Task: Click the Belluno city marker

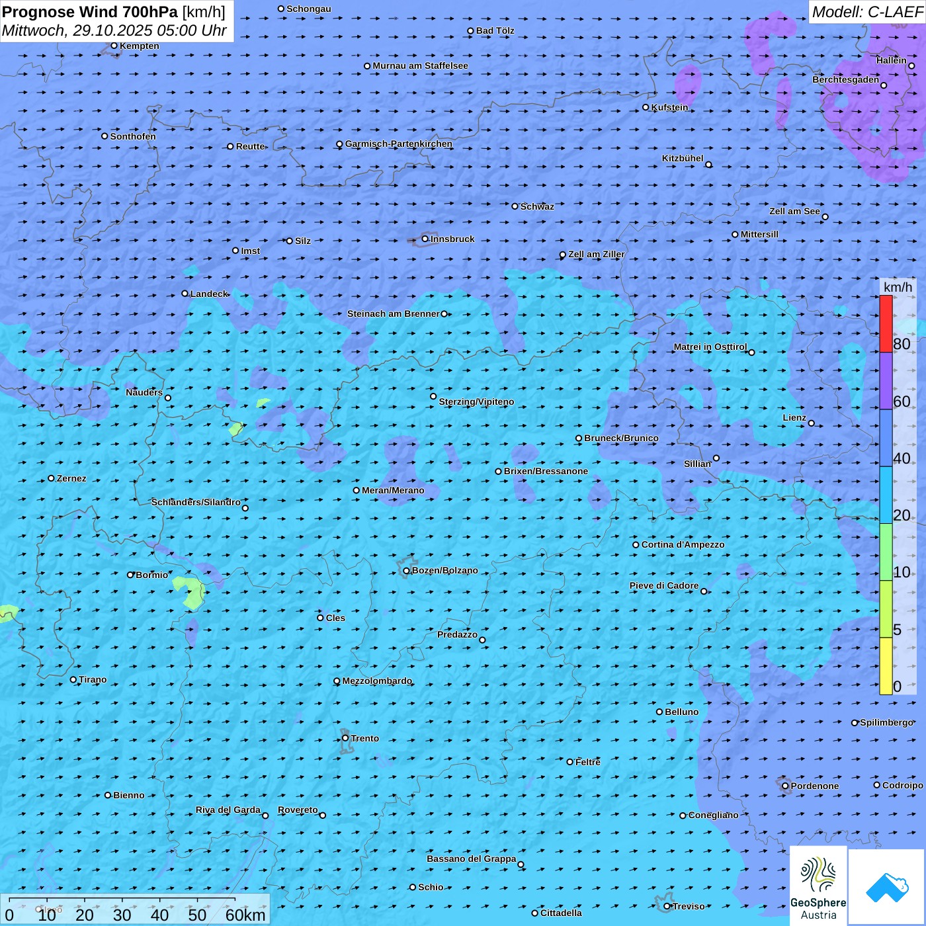Action: tap(659, 712)
